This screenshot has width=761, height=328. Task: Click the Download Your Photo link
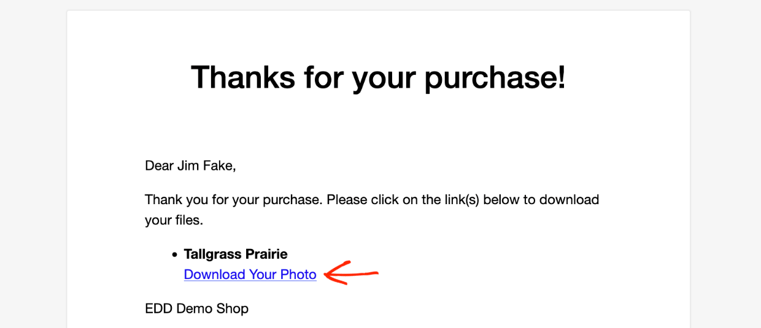250,275
